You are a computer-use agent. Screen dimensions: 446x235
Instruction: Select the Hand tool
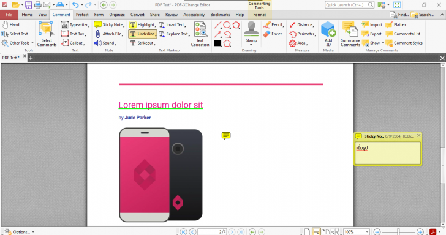click(10, 24)
